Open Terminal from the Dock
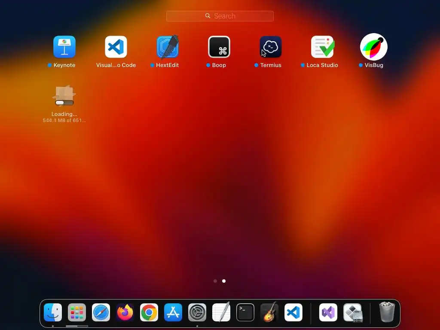 [x=245, y=312]
